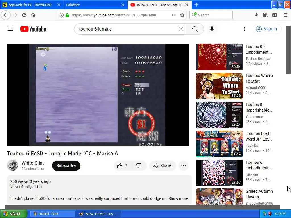Screen dimensions: 291x218
Task: Click the page vertical scrollbar thumb
Action: (x=289, y=50)
